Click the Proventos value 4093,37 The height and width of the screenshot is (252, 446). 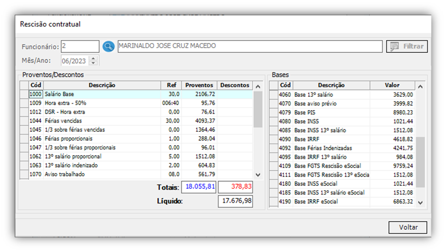205,121
